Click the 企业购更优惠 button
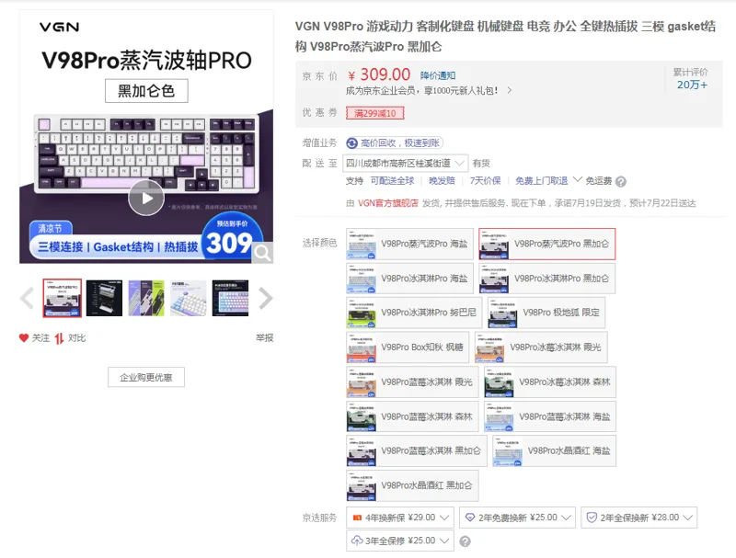 146,378
